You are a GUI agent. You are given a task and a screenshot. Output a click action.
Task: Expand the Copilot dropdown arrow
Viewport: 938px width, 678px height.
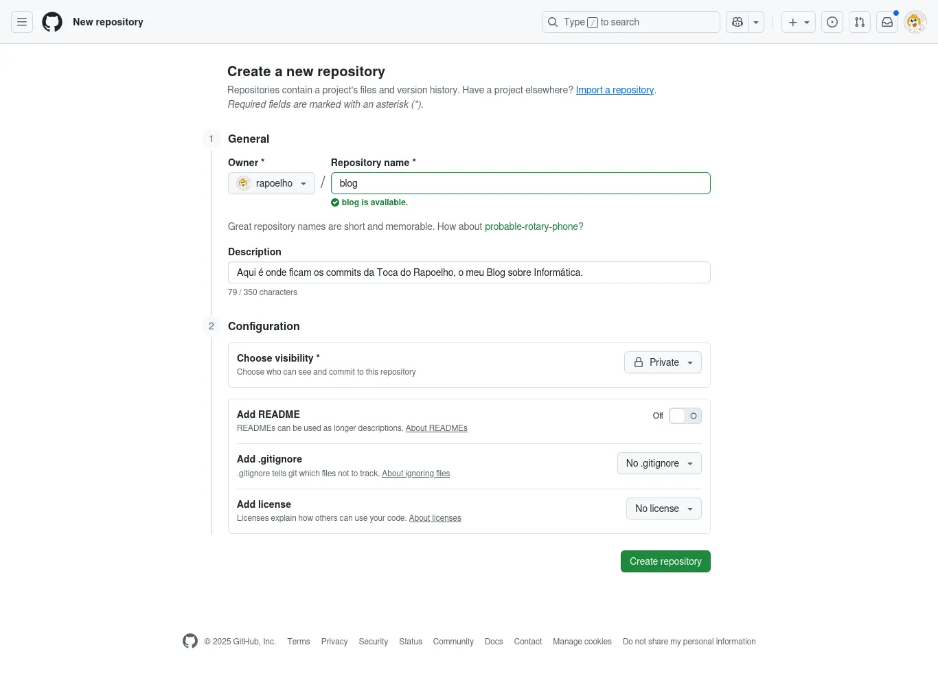coord(756,22)
